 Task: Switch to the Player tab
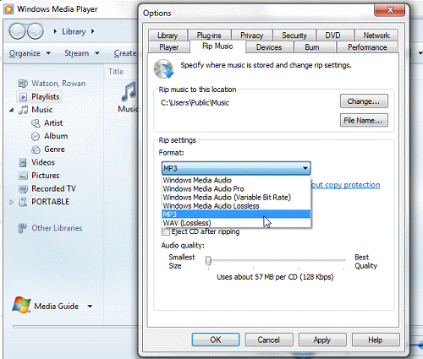click(x=168, y=47)
